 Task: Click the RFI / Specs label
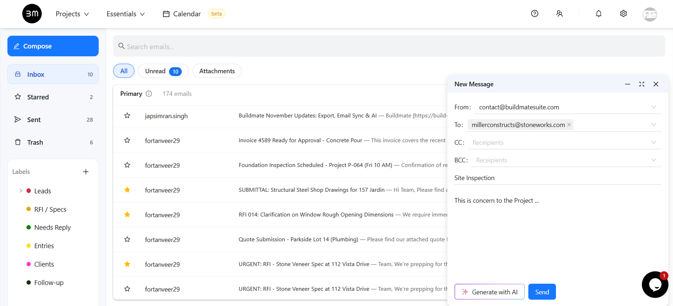[x=50, y=209]
